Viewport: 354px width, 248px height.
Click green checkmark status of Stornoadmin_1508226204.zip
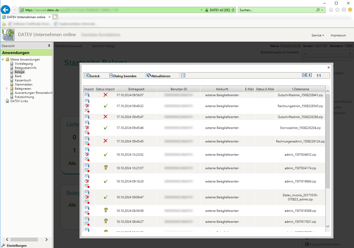[x=106, y=128]
